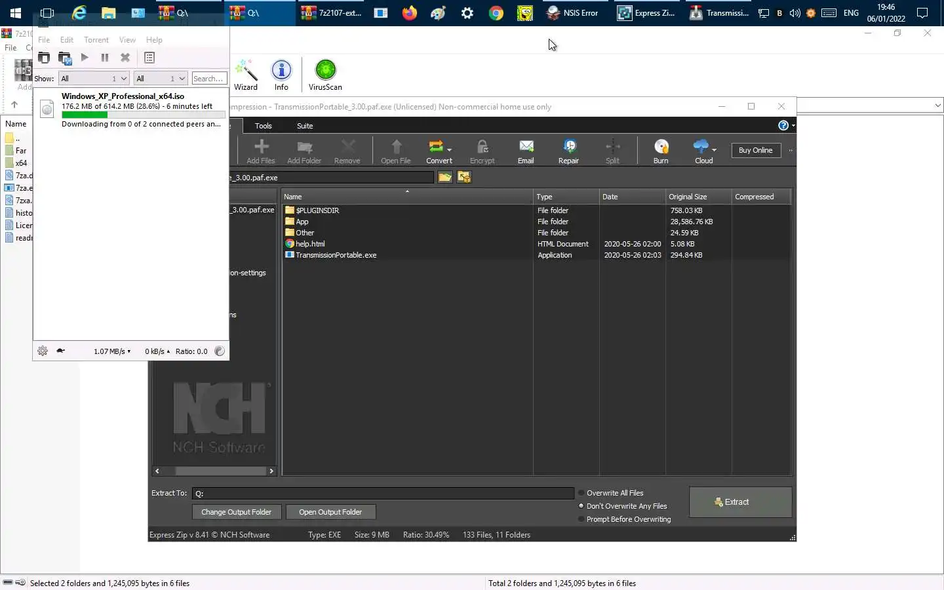
Task: Select help.html file row
Action: 536,244
